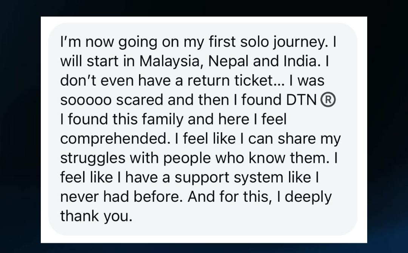The image size is (408, 253).
Task: Click the word "scared" in the message
Action: (136, 100)
